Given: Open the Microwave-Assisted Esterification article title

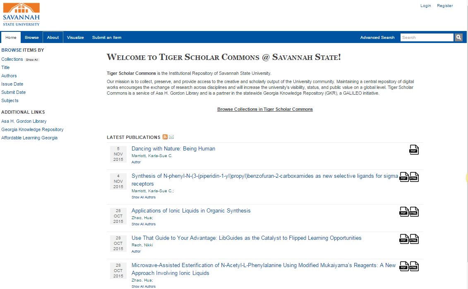Looking at the screenshot, I should point(264,269).
